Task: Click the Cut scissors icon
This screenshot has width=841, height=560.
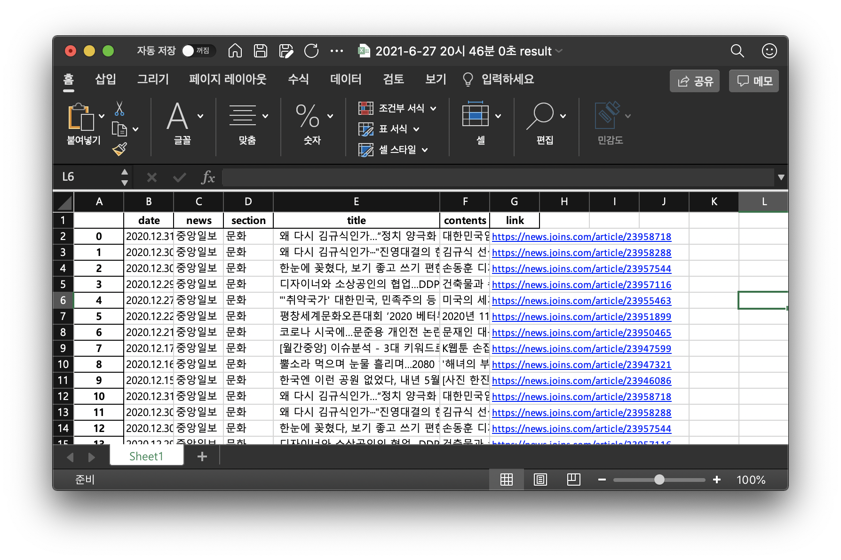Action: [x=119, y=109]
